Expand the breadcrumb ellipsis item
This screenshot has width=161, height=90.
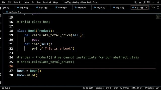[20, 12]
